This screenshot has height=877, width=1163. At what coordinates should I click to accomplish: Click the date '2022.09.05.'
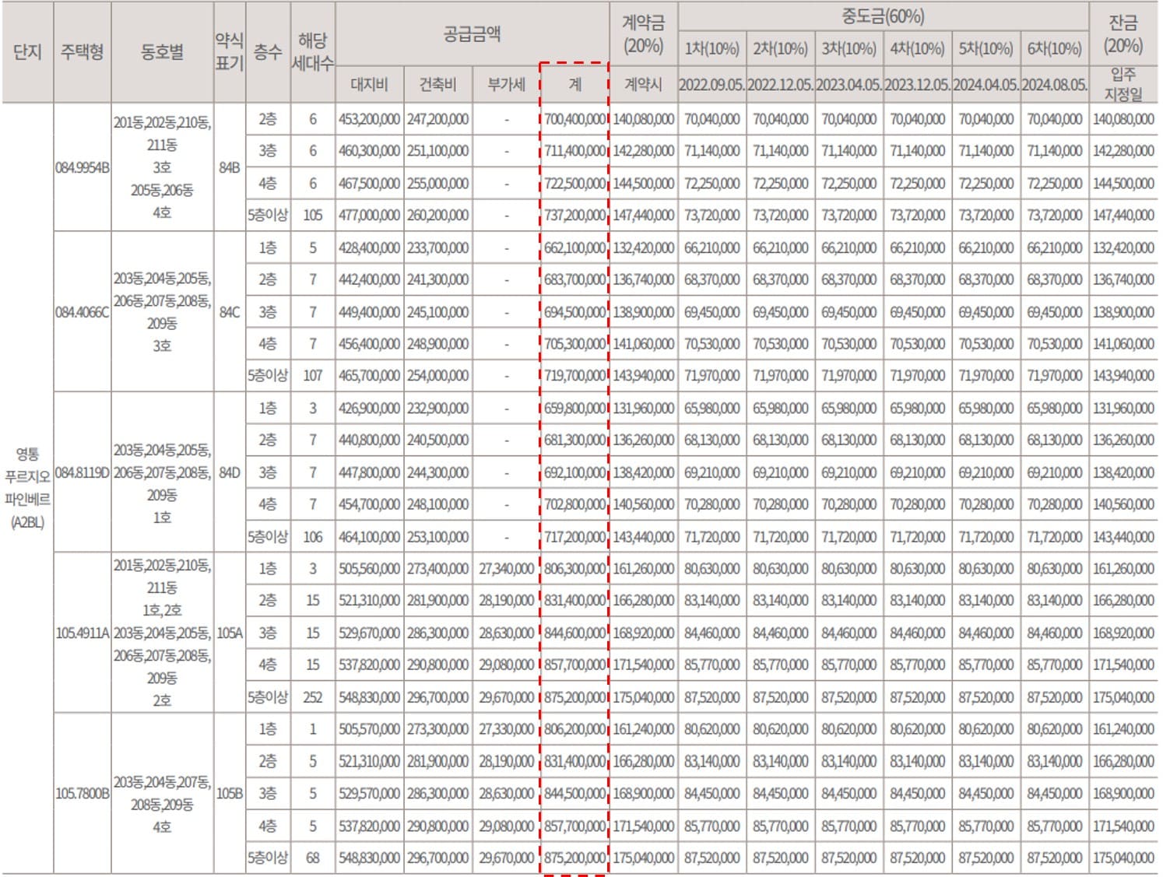click(x=712, y=85)
